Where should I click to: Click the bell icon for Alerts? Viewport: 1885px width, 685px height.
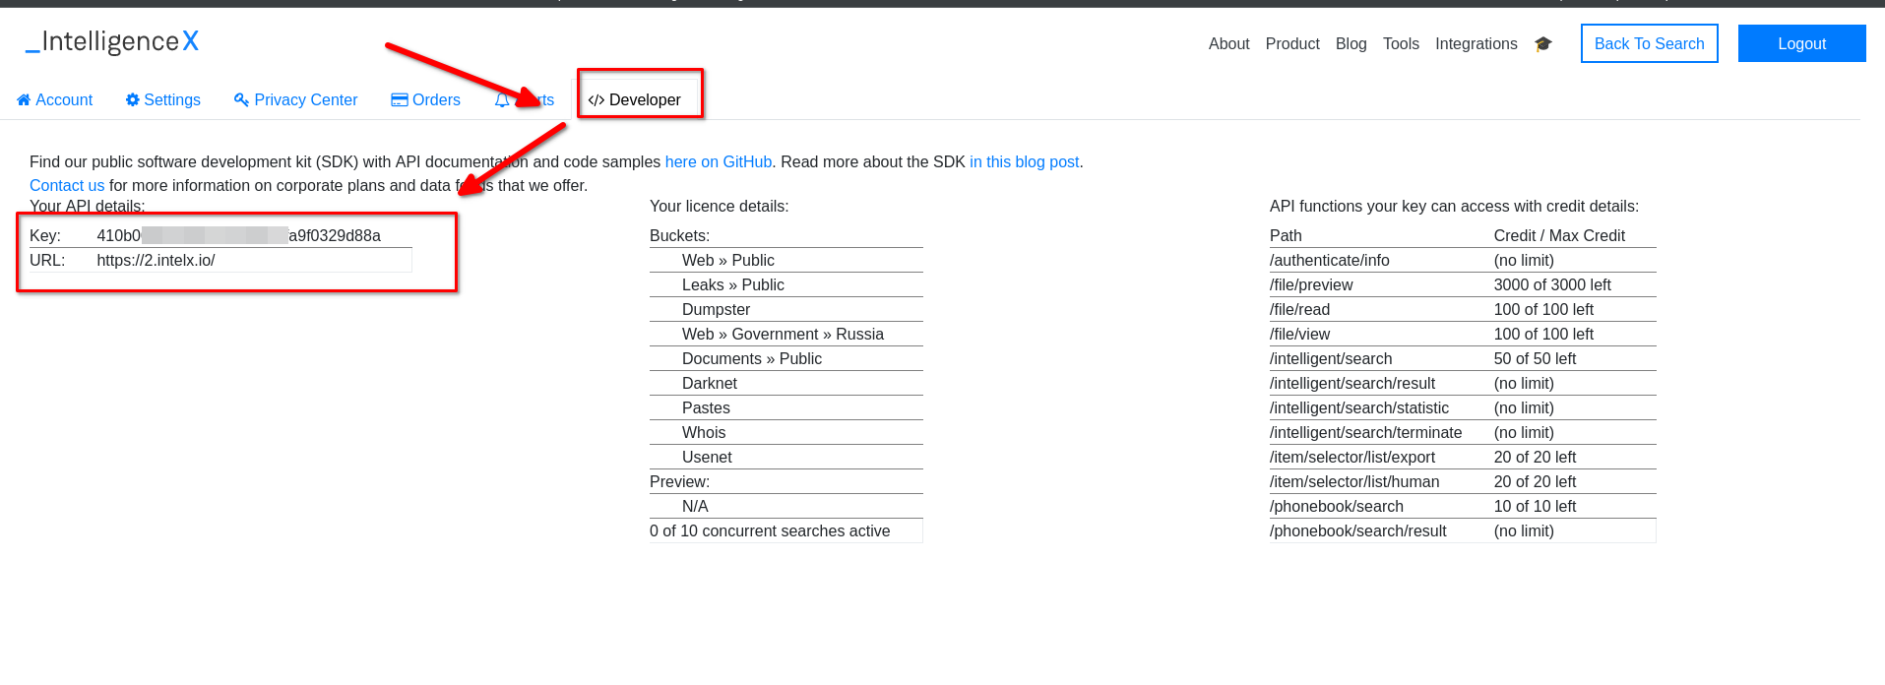point(502,99)
